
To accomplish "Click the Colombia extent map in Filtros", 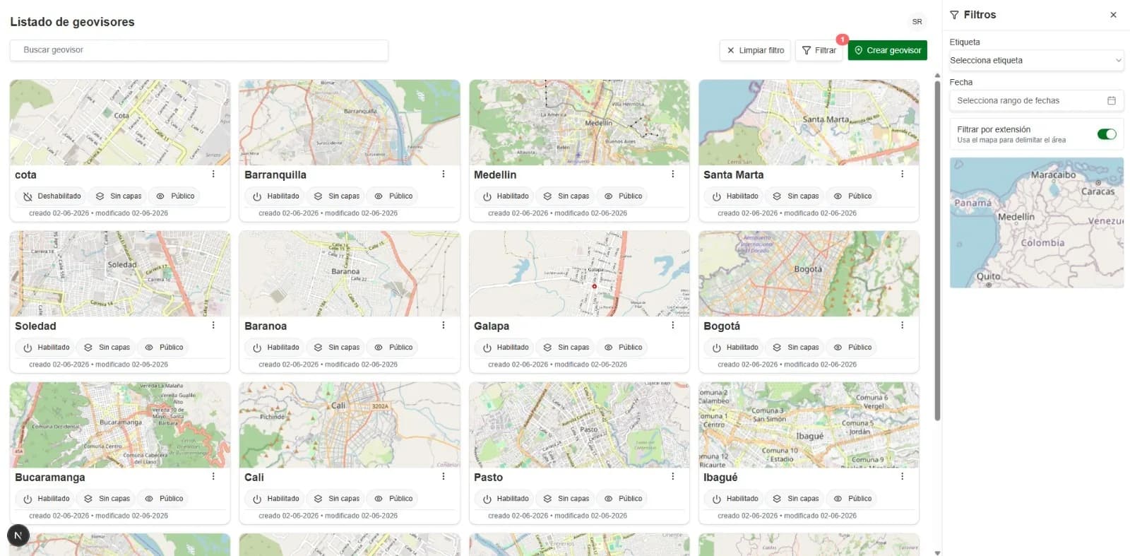I will (x=1036, y=223).
